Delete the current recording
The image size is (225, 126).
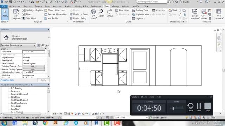coord(191,107)
